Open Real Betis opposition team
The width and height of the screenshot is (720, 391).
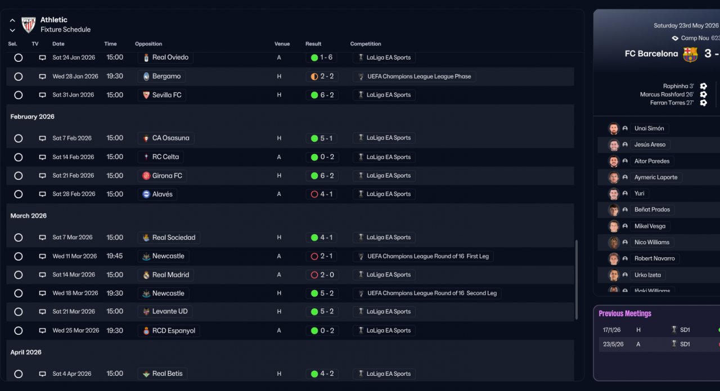pos(163,374)
